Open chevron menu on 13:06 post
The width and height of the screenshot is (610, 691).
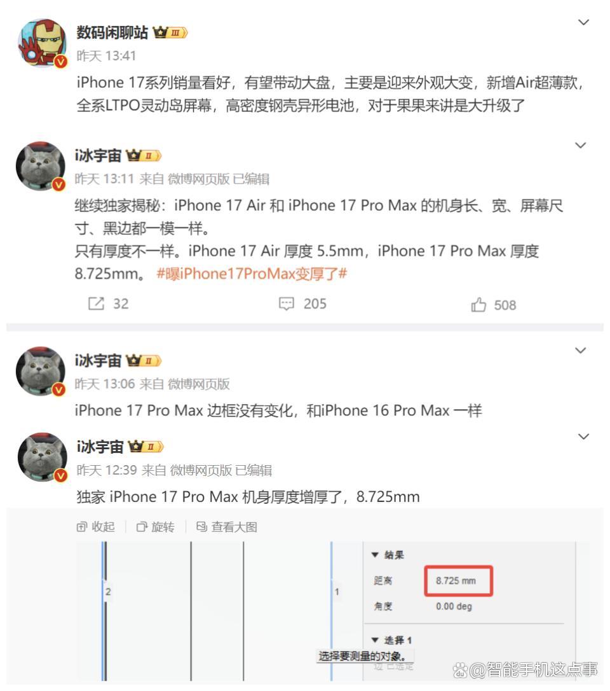(x=581, y=351)
